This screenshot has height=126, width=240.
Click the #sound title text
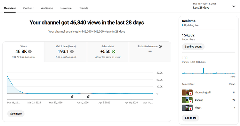click(x=199, y=100)
